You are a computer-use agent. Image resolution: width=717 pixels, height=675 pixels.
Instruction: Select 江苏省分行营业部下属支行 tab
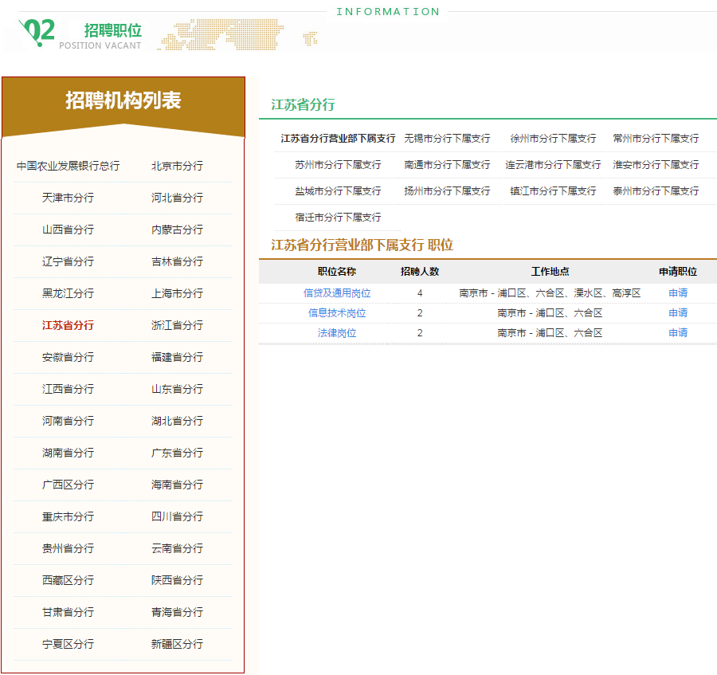(x=338, y=138)
